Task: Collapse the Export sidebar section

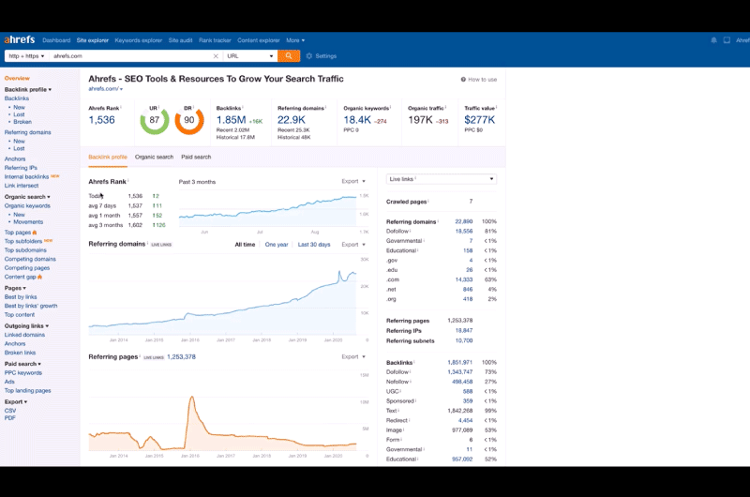Action: [16, 401]
